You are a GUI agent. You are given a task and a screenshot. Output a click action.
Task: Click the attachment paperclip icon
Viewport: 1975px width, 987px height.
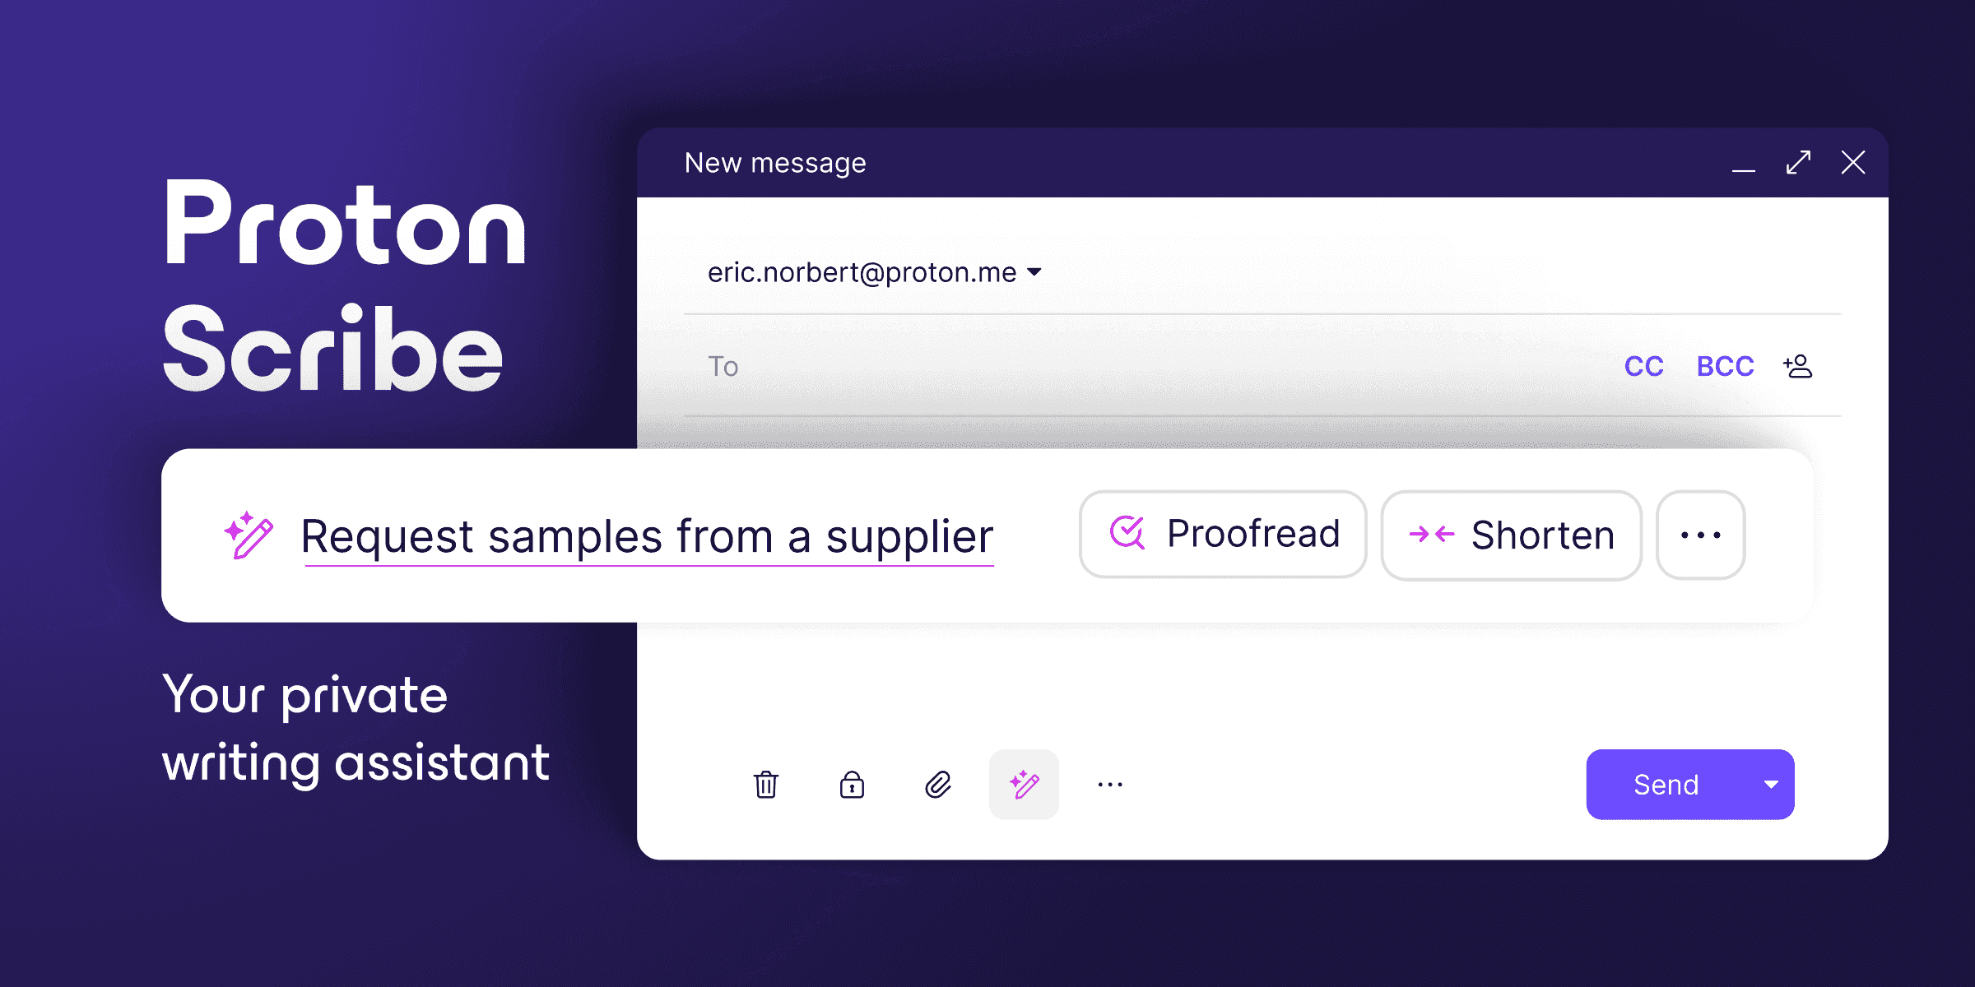(x=940, y=783)
